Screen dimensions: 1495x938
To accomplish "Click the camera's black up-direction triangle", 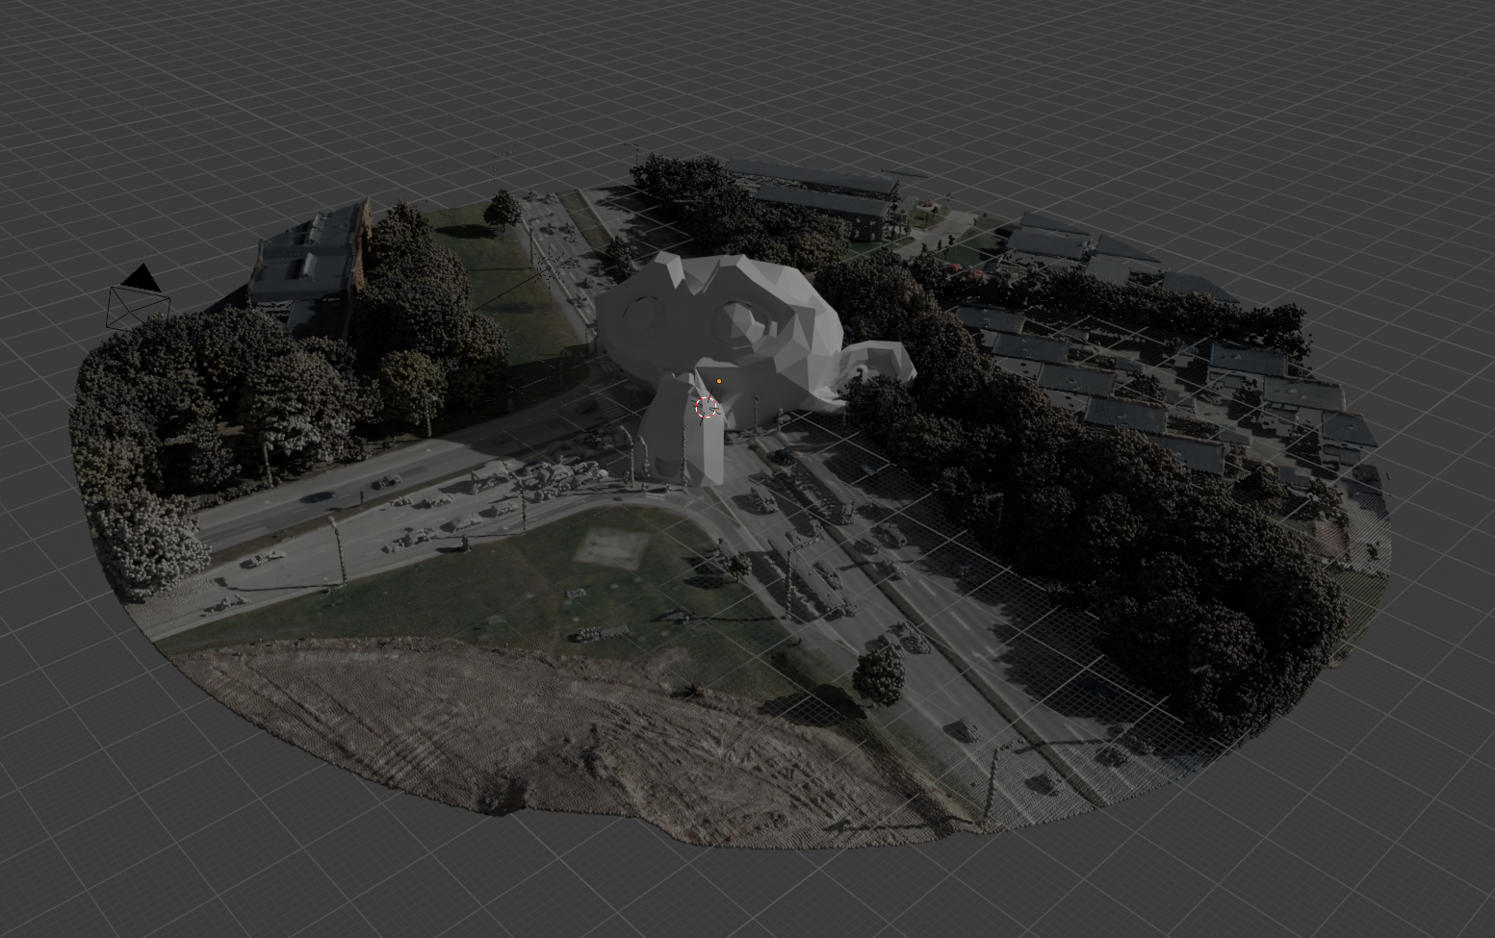I will [142, 279].
